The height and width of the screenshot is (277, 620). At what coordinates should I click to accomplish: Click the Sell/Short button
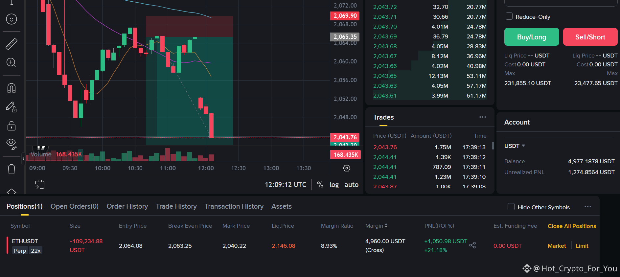(x=590, y=37)
